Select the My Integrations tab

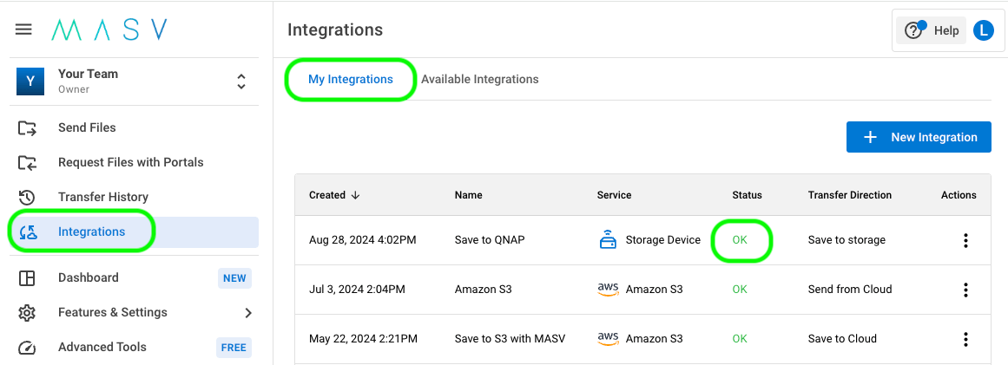[351, 80]
